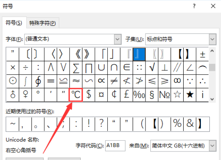This screenshot has height=160, width=221.
Task: Choose the plus-minus ± symbol
Action: (x=203, y=54)
